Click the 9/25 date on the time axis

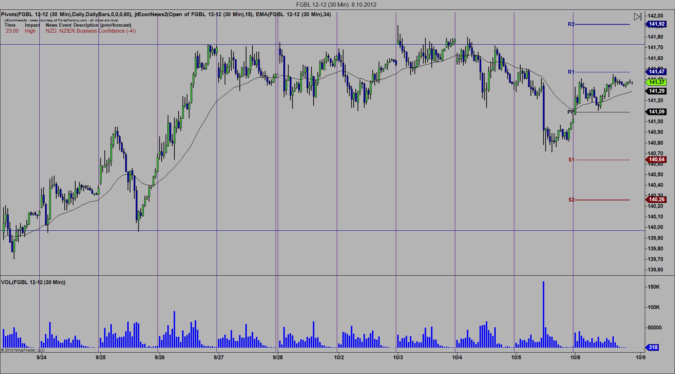[x=101, y=357]
